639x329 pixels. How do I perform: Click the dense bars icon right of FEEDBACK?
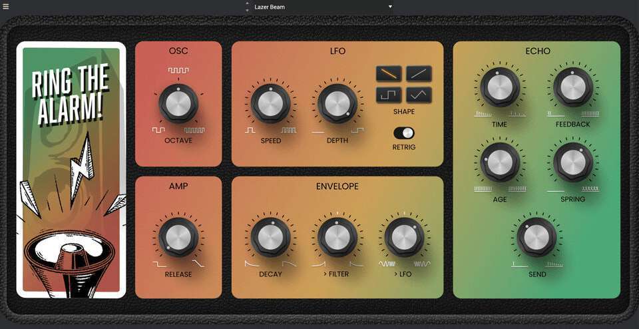click(590, 114)
